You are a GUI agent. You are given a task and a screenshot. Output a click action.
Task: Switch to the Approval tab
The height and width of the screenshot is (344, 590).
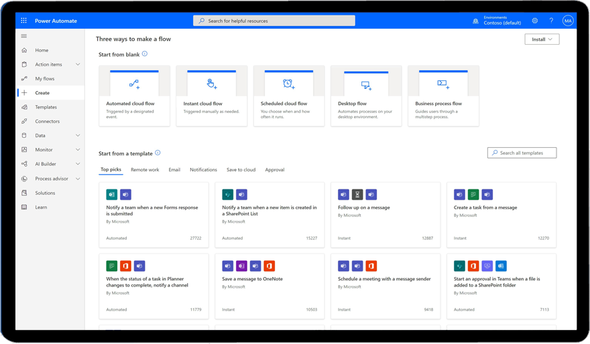[275, 170]
